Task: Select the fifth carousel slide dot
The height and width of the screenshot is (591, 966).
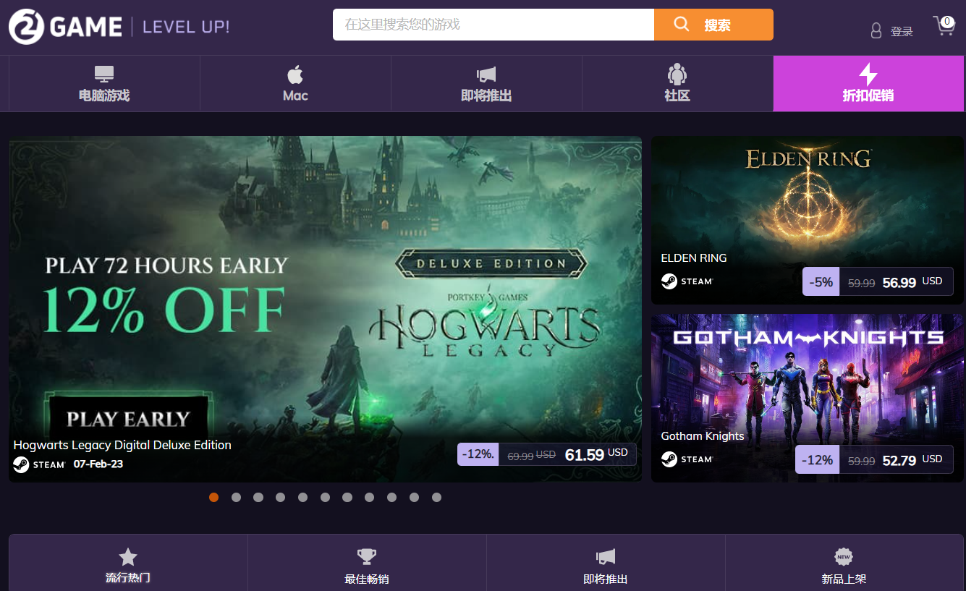Action: point(302,497)
